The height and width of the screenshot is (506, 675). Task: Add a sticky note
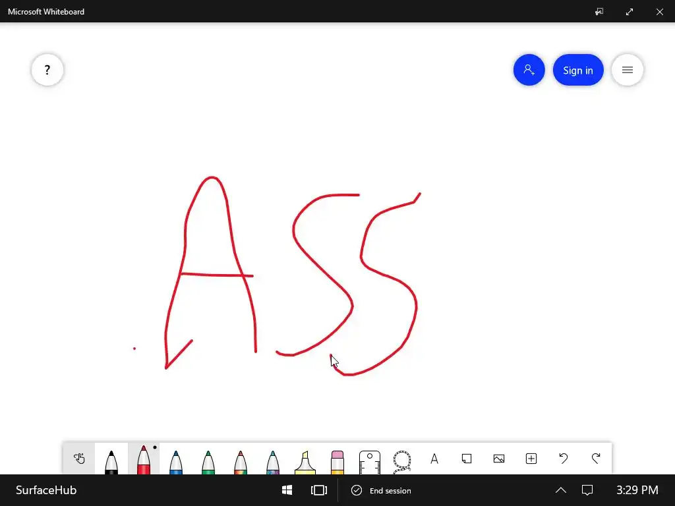click(467, 459)
